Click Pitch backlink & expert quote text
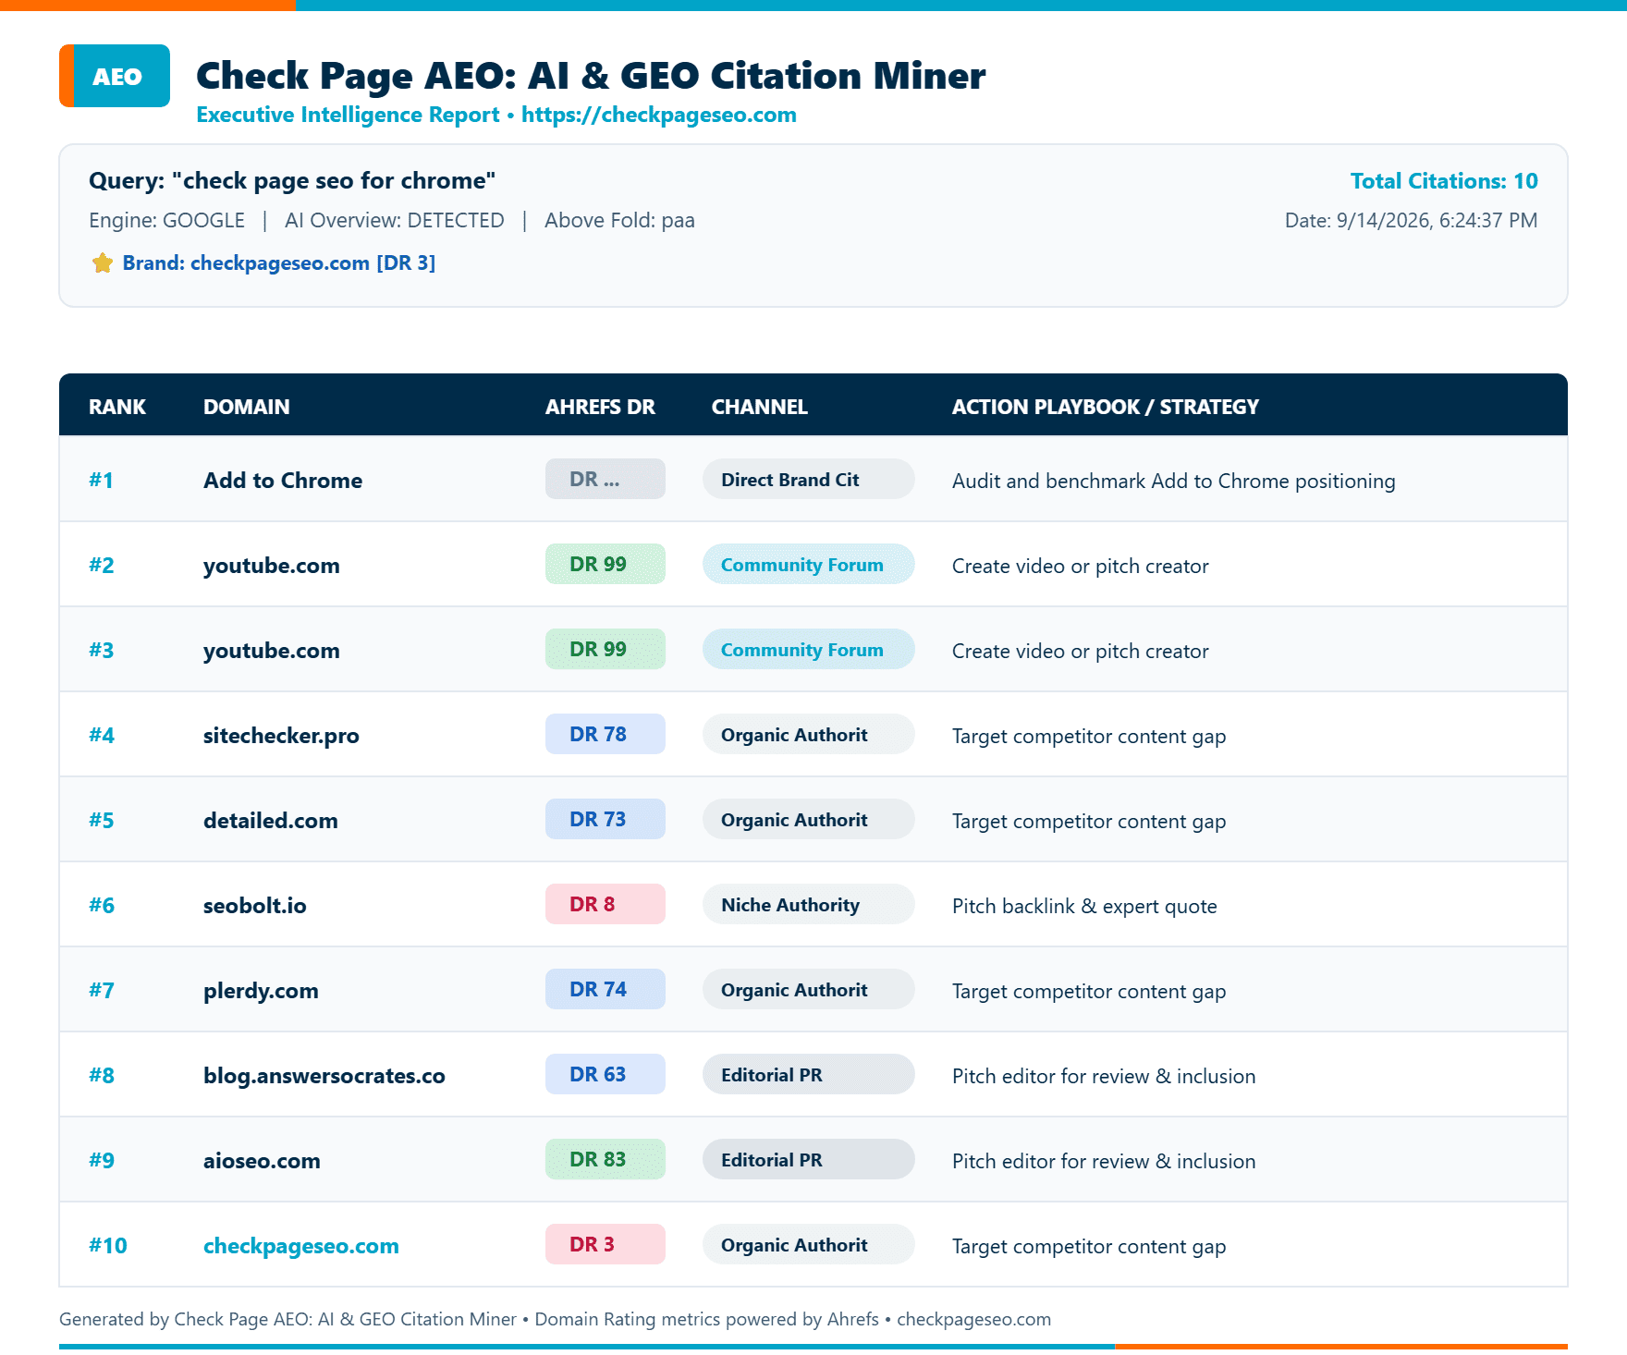This screenshot has width=1627, height=1355. coord(1083,906)
